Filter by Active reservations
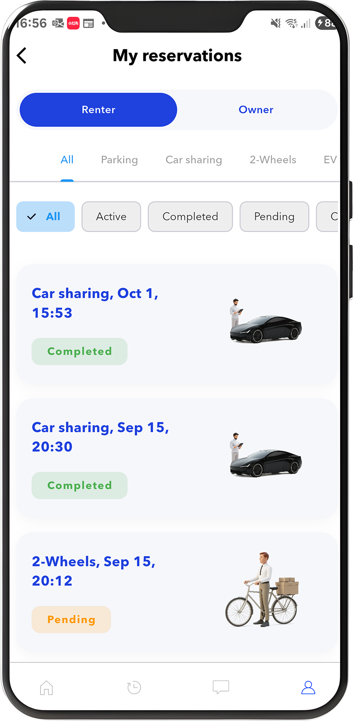Image resolution: width=353 pixels, height=721 pixels. [x=111, y=217]
